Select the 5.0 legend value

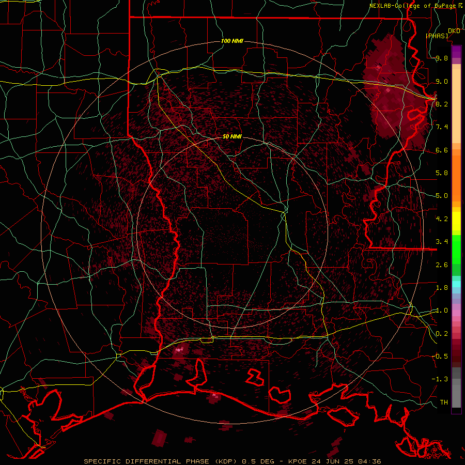tap(442, 196)
